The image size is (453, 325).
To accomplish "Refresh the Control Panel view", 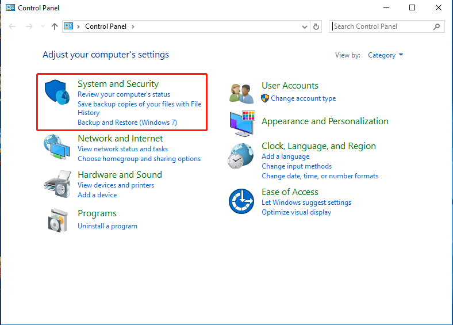I will click(x=316, y=26).
